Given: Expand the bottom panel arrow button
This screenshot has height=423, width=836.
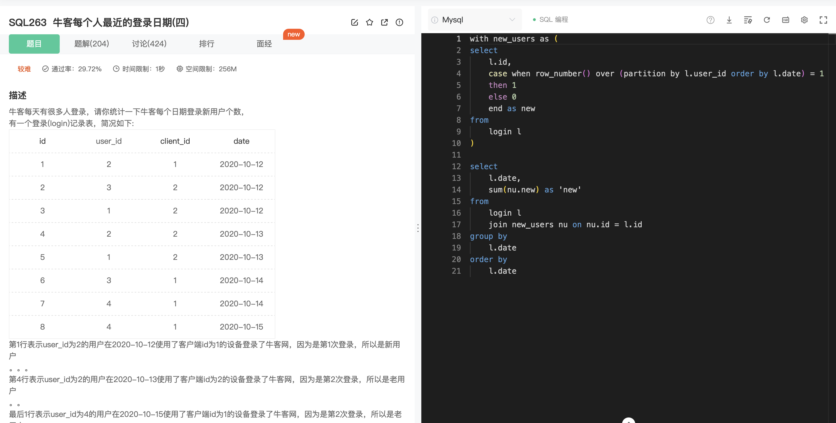Looking at the screenshot, I should point(628,421).
